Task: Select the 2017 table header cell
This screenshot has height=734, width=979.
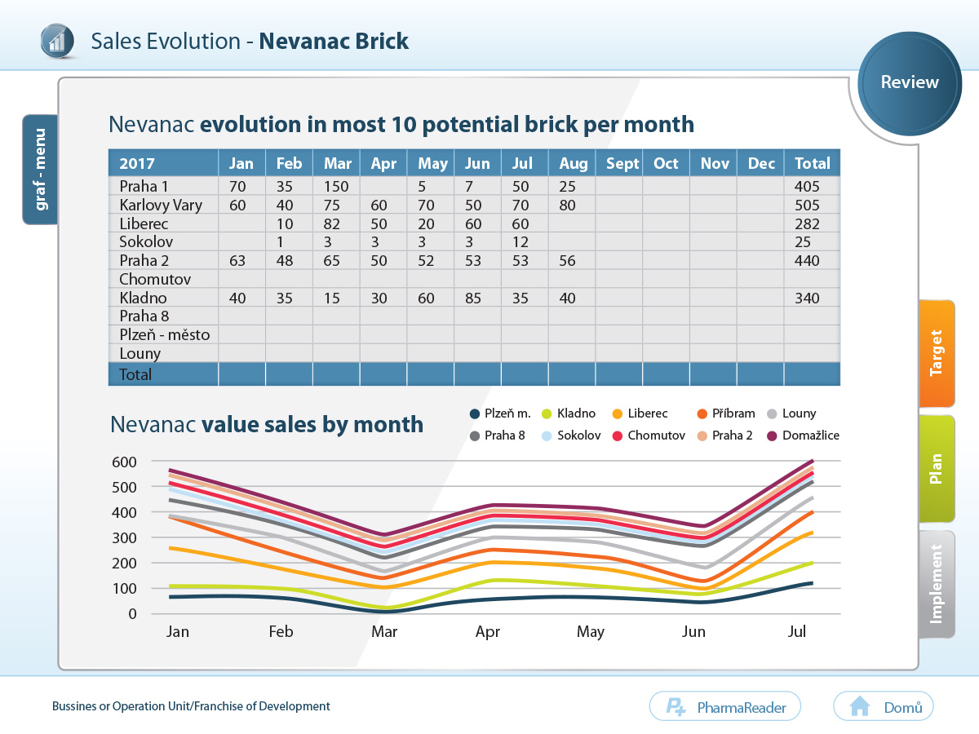Action: click(x=163, y=162)
